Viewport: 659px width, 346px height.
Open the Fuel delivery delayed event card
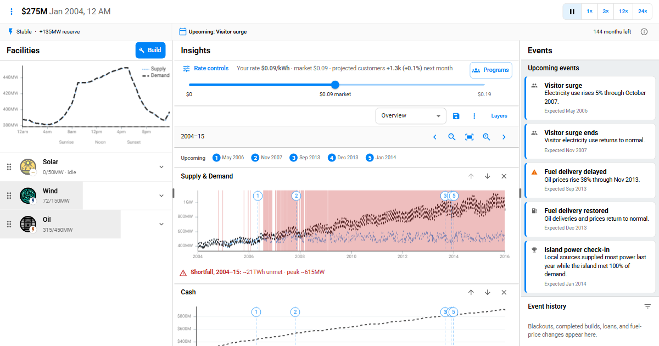tap(590, 179)
